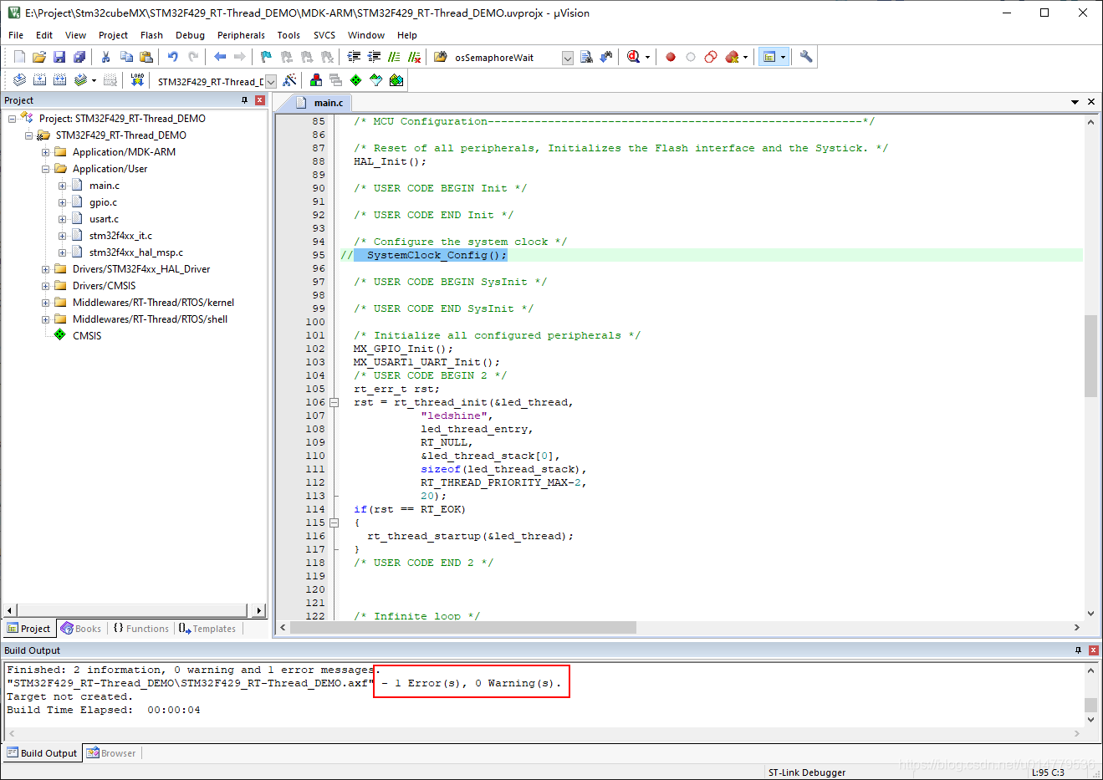Open the Project menu

pos(113,35)
